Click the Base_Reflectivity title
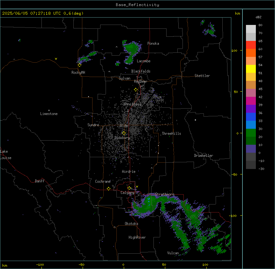This screenshot has height=269, width=275. click(x=137, y=5)
